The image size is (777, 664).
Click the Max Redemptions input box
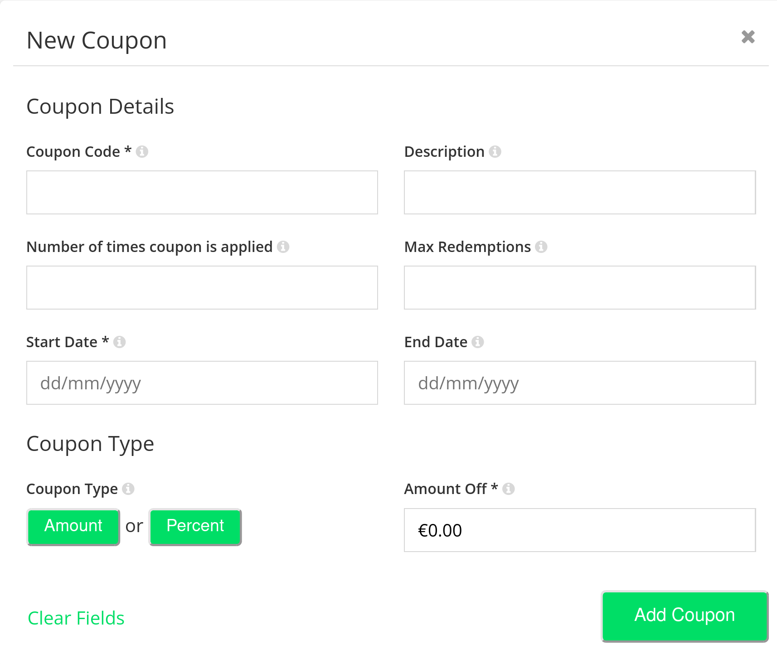[x=579, y=287]
